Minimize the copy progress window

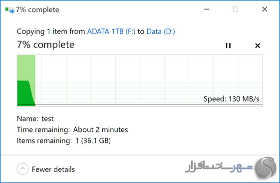pos(207,9)
